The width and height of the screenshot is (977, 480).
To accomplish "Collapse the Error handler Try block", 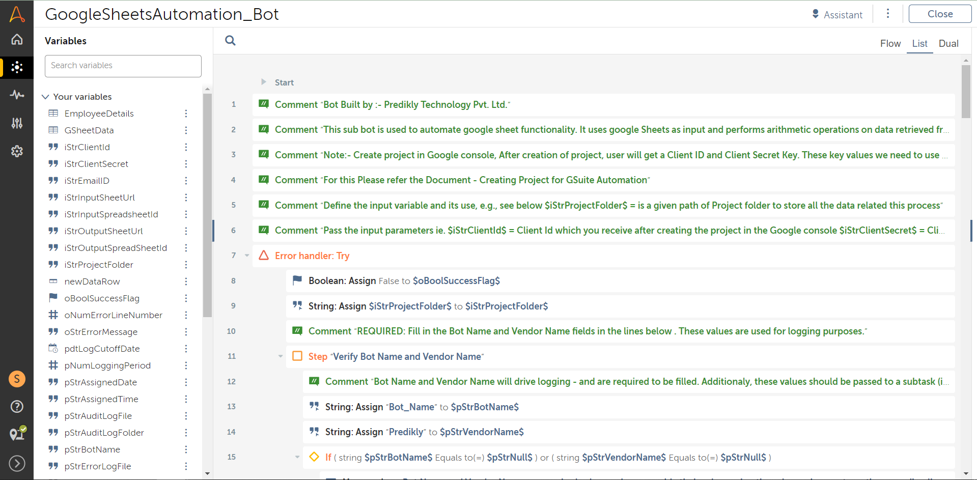I will point(247,256).
